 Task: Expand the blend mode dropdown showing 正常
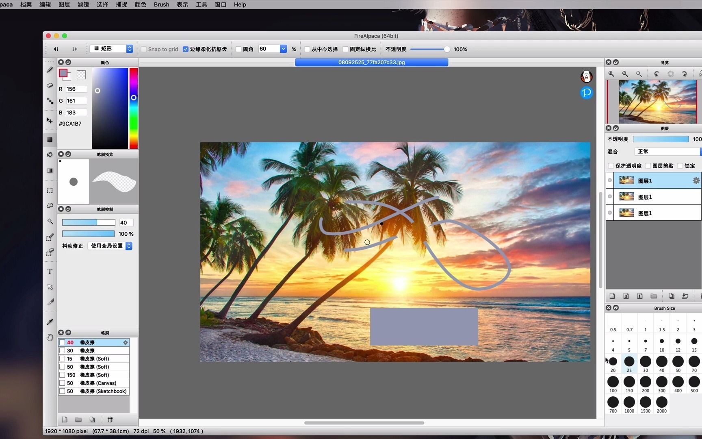pyautogui.click(x=667, y=151)
